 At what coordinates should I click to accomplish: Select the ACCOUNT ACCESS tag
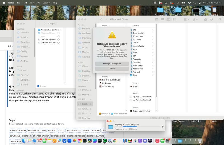click(x=18, y=130)
